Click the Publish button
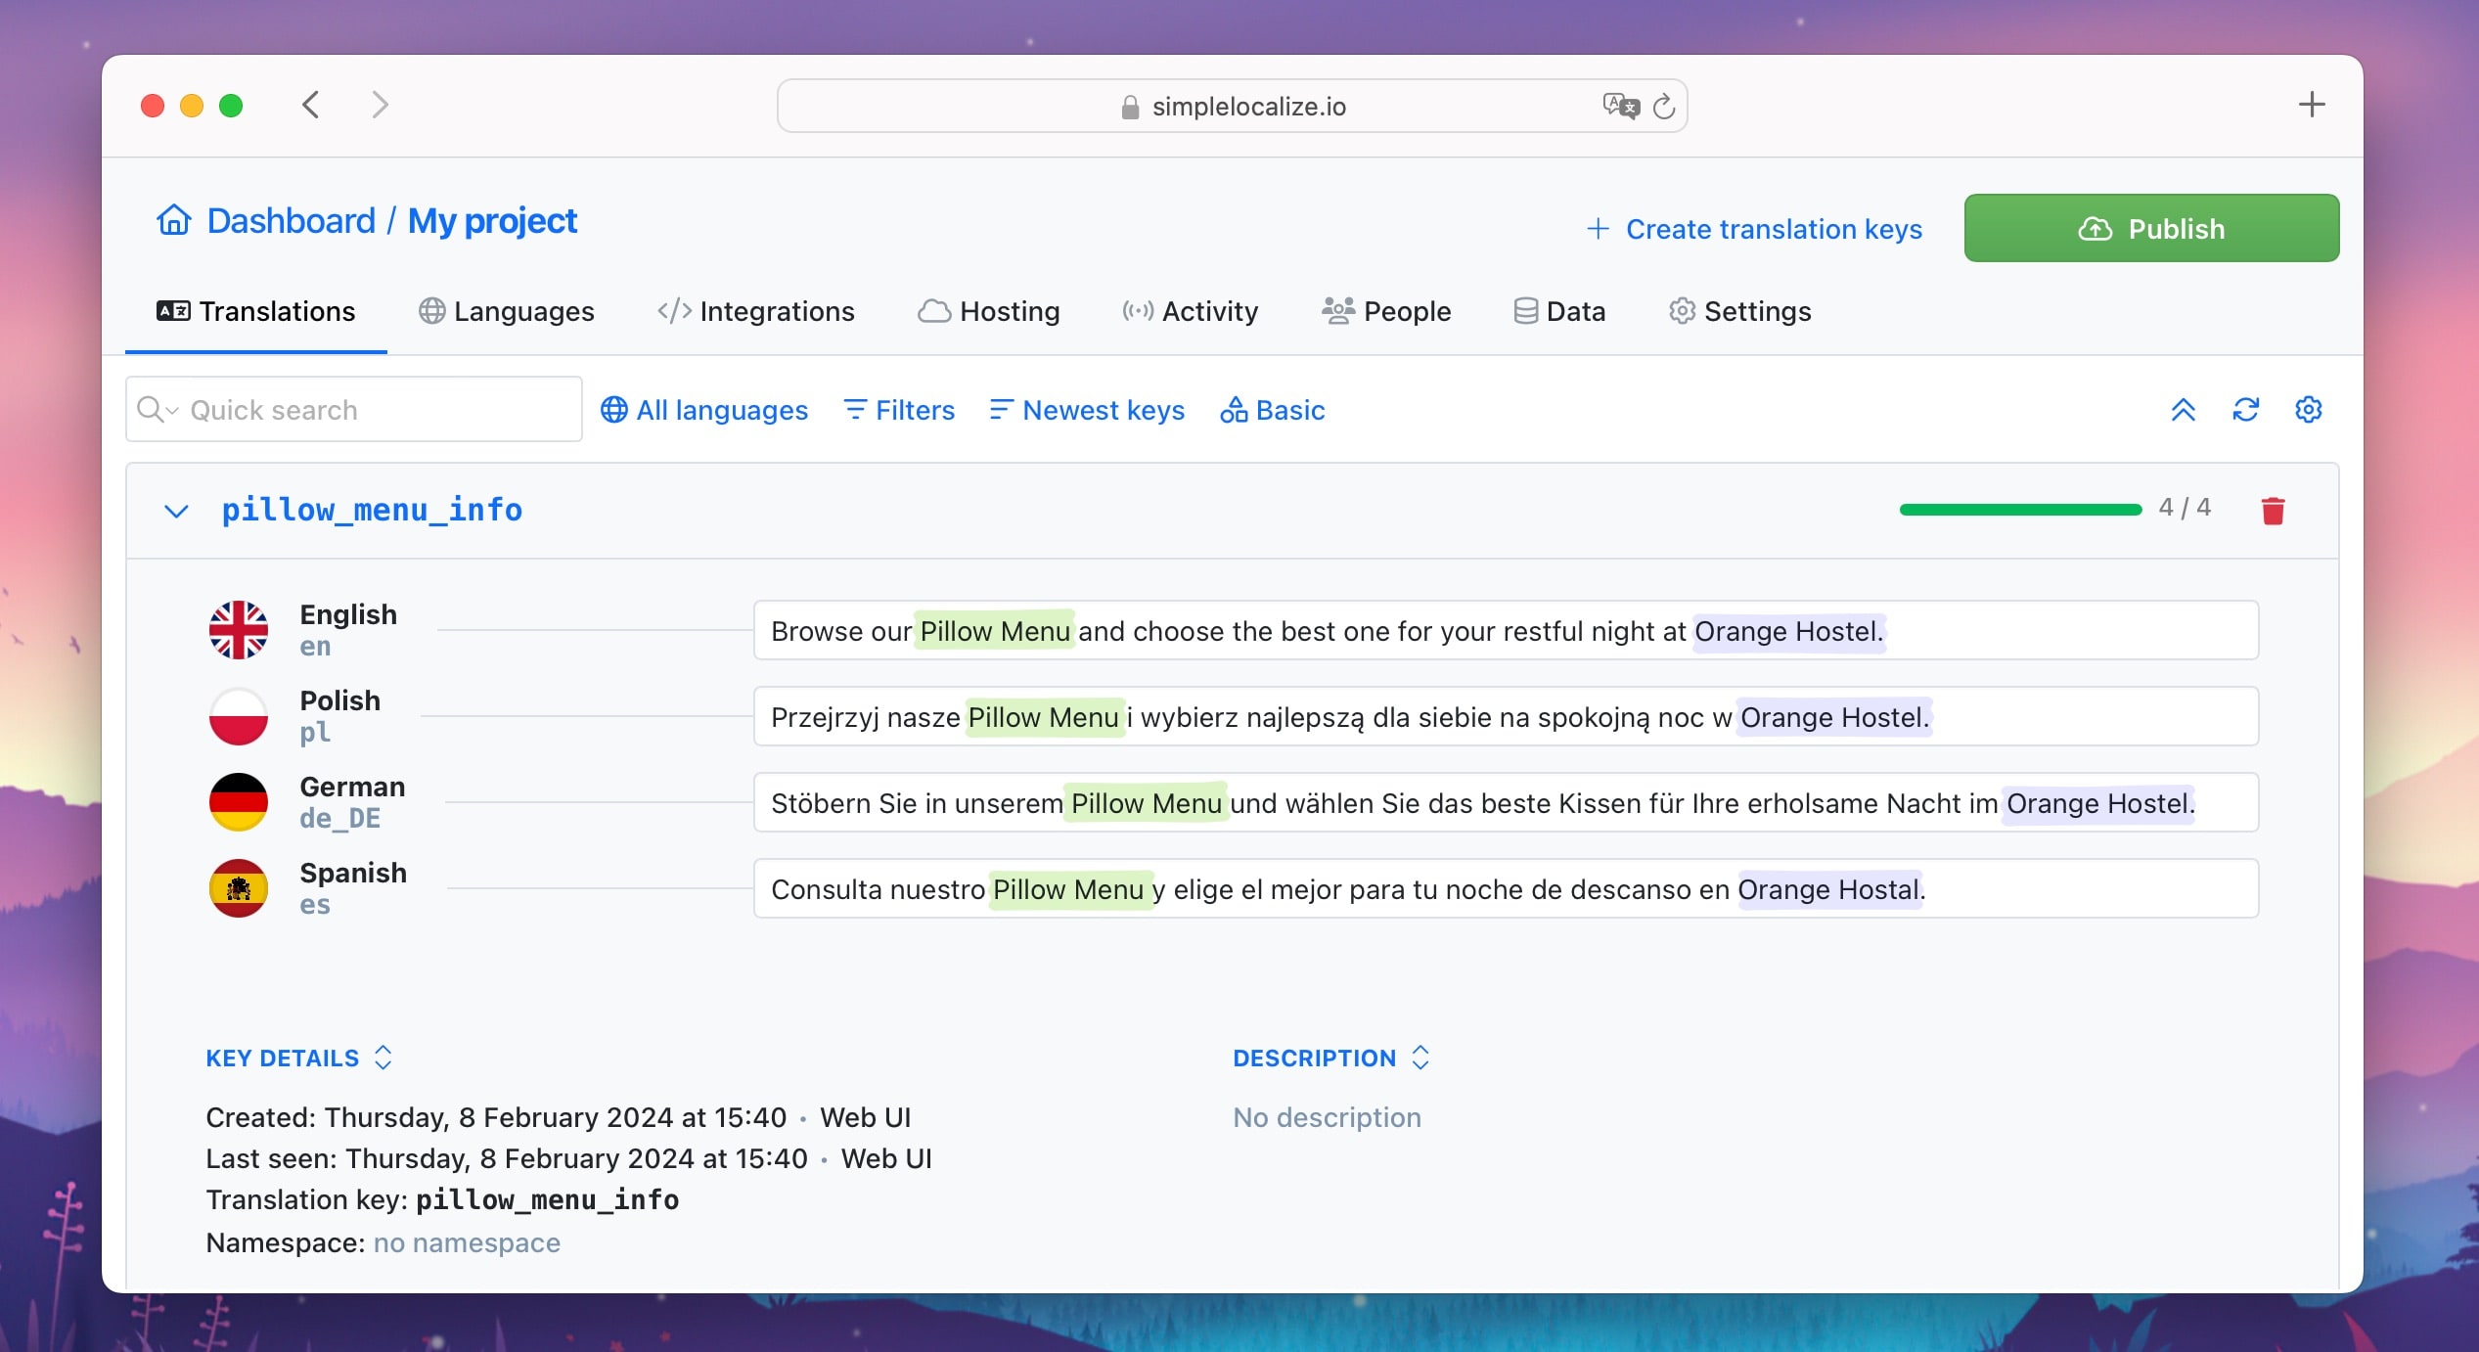 coord(2151,228)
